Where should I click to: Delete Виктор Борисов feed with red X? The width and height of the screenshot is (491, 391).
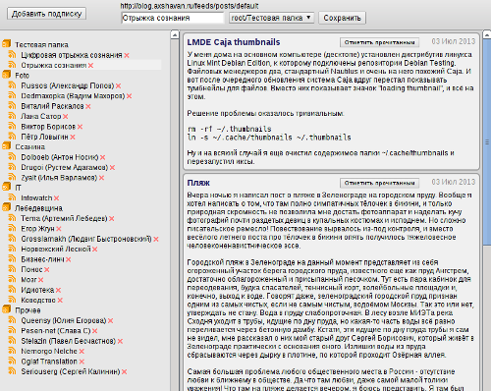point(81,127)
